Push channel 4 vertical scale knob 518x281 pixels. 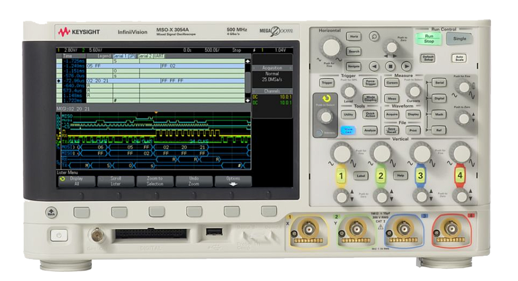pos(461,153)
